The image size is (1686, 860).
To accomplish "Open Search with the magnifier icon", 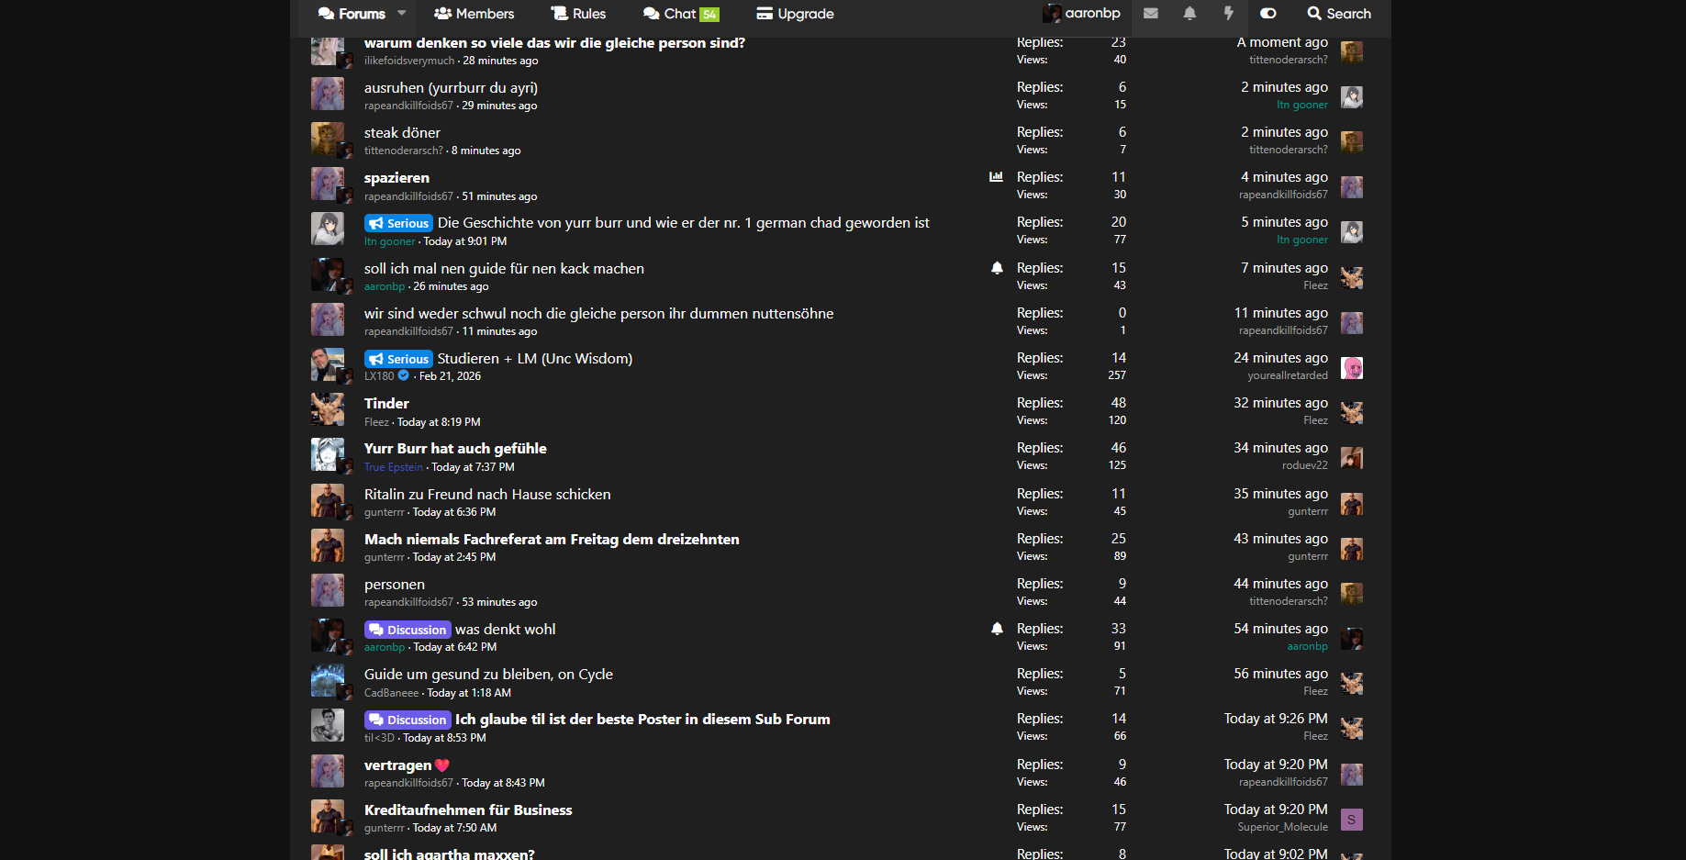I will [x=1339, y=14].
